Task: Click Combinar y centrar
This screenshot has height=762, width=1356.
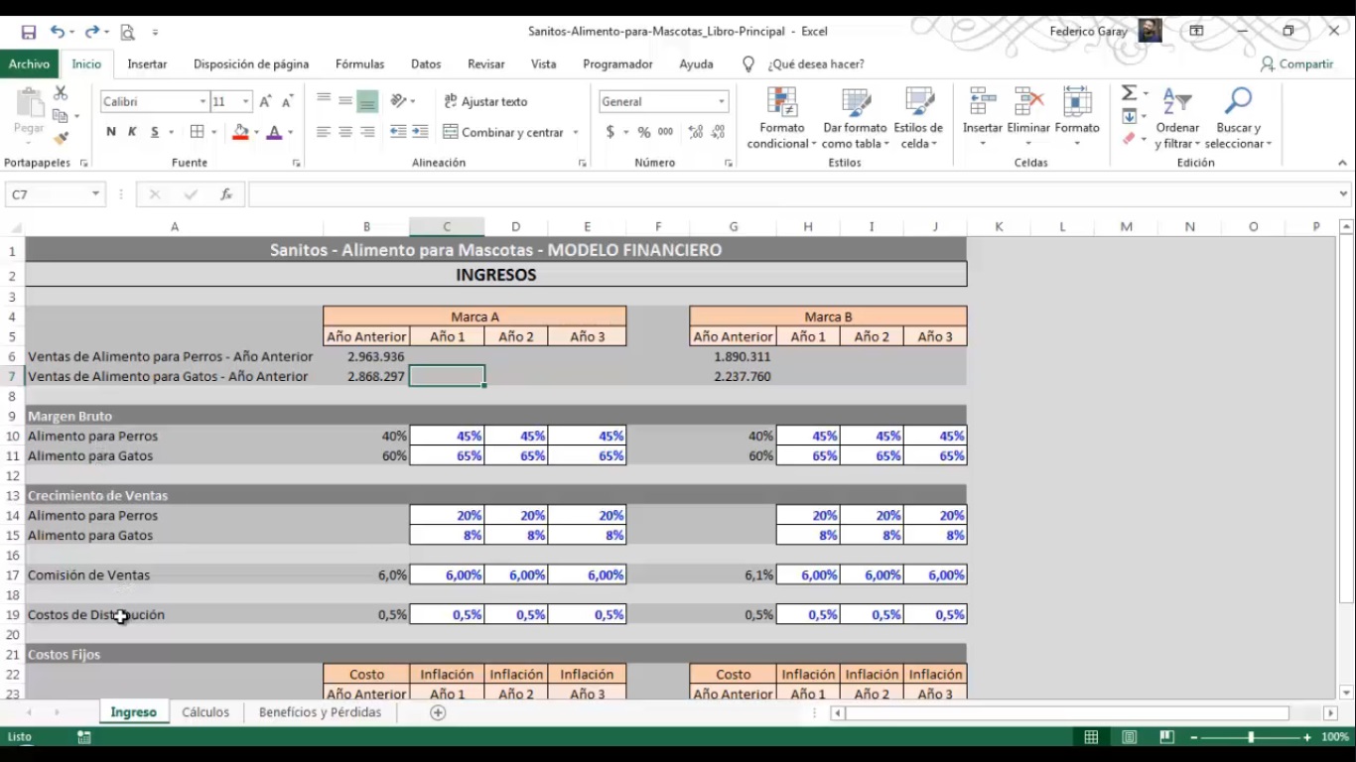Action: click(x=503, y=132)
